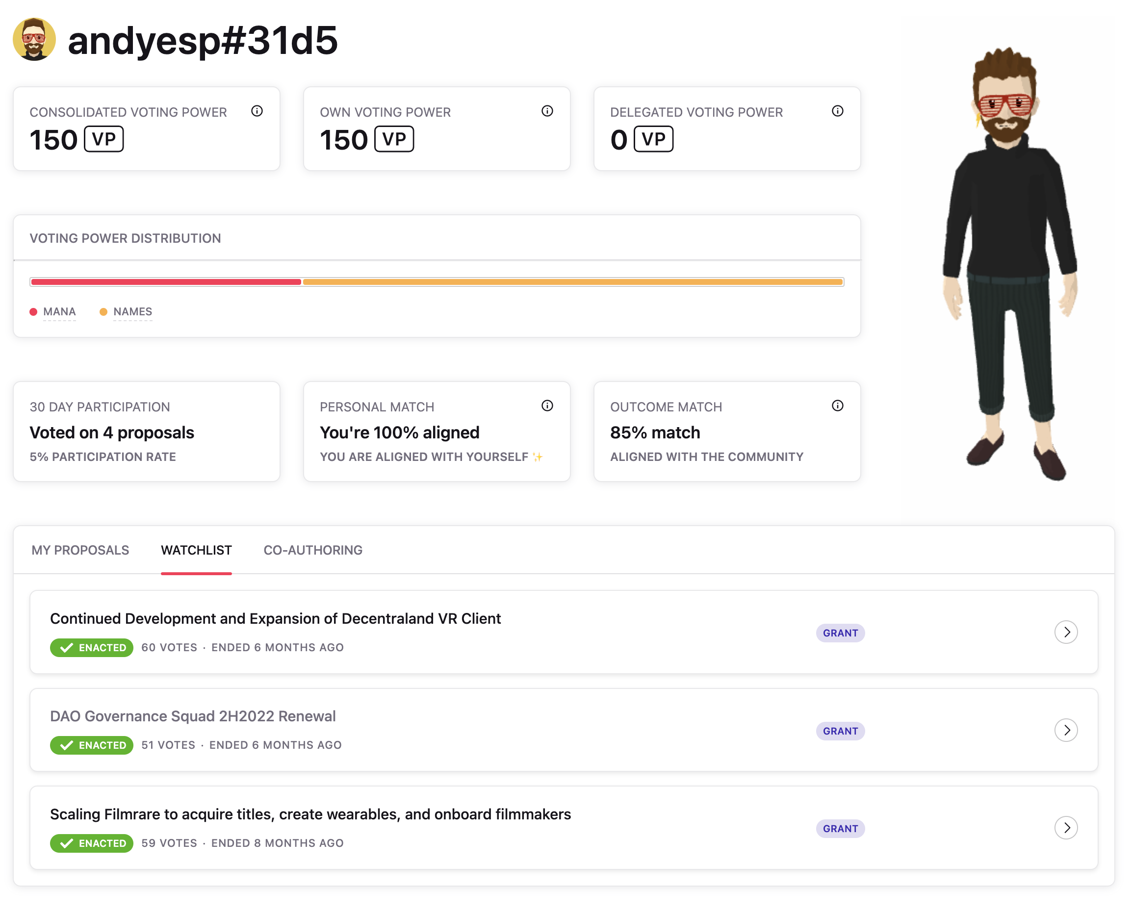Click the Continued Development VR Client proposal title
The height and width of the screenshot is (915, 1131).
click(x=275, y=618)
